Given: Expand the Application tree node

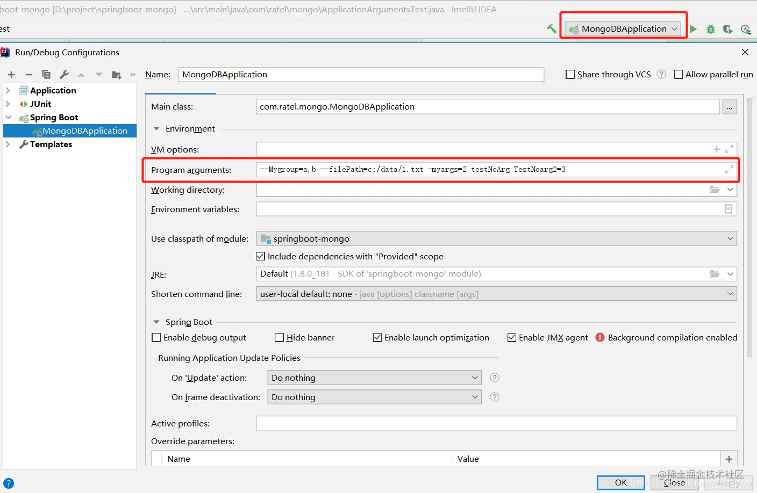Looking at the screenshot, I should tap(8, 90).
